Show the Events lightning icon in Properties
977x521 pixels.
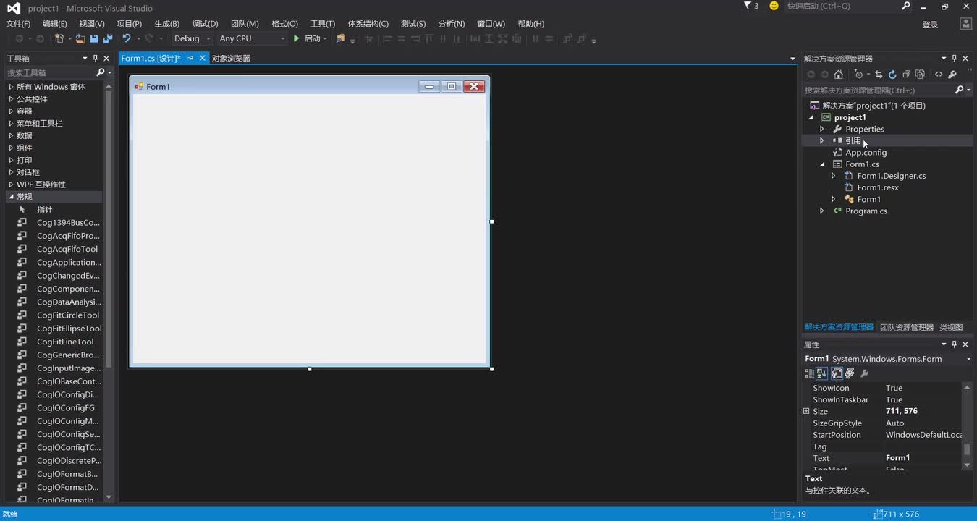coord(850,373)
